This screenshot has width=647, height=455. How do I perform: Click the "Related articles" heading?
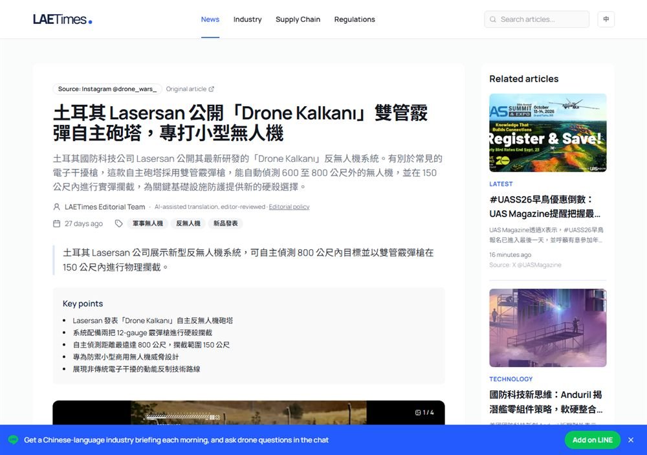pos(524,79)
